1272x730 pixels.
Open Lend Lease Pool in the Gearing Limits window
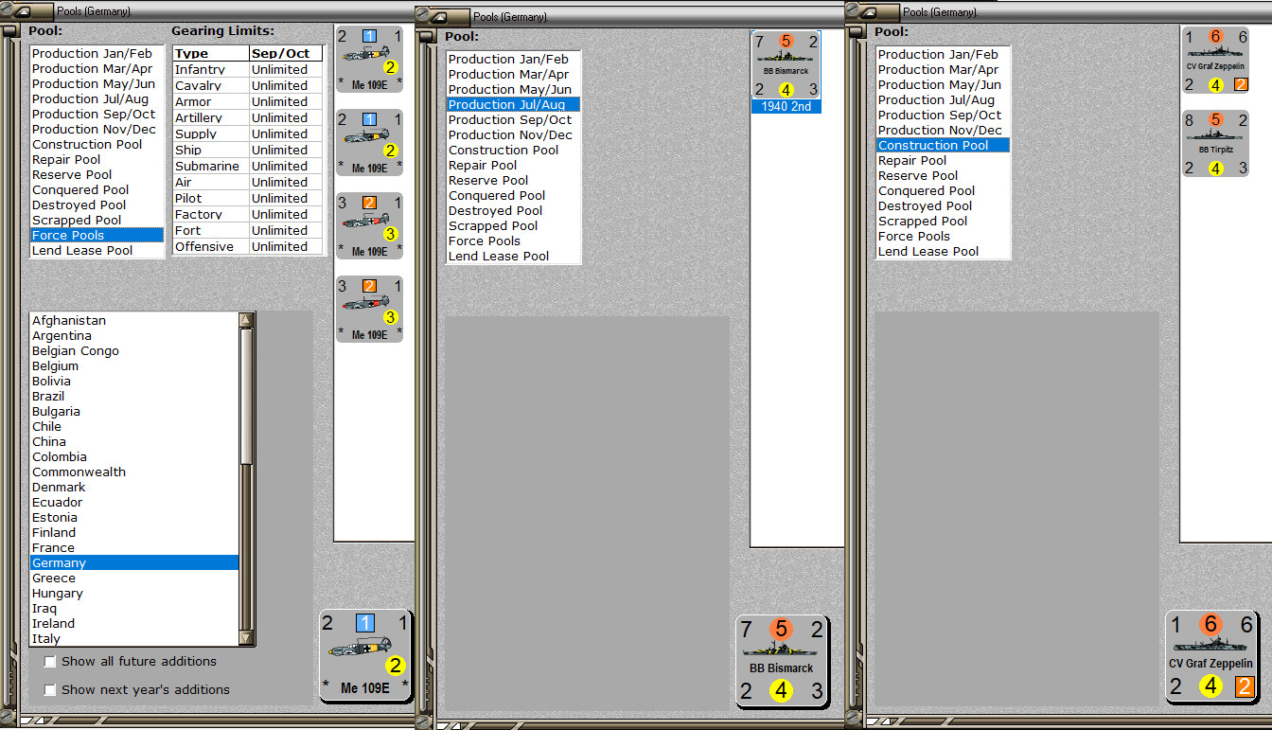(97, 251)
